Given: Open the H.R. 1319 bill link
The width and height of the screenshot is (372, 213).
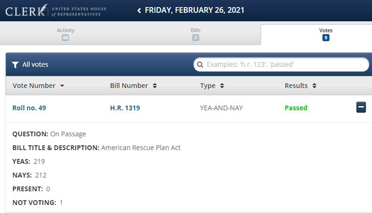Looking at the screenshot, I should 125,108.
